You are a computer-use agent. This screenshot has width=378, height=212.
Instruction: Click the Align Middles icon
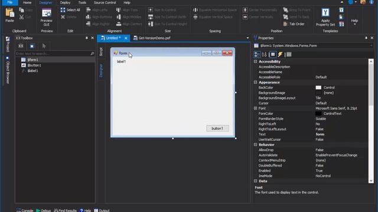click(118, 17)
